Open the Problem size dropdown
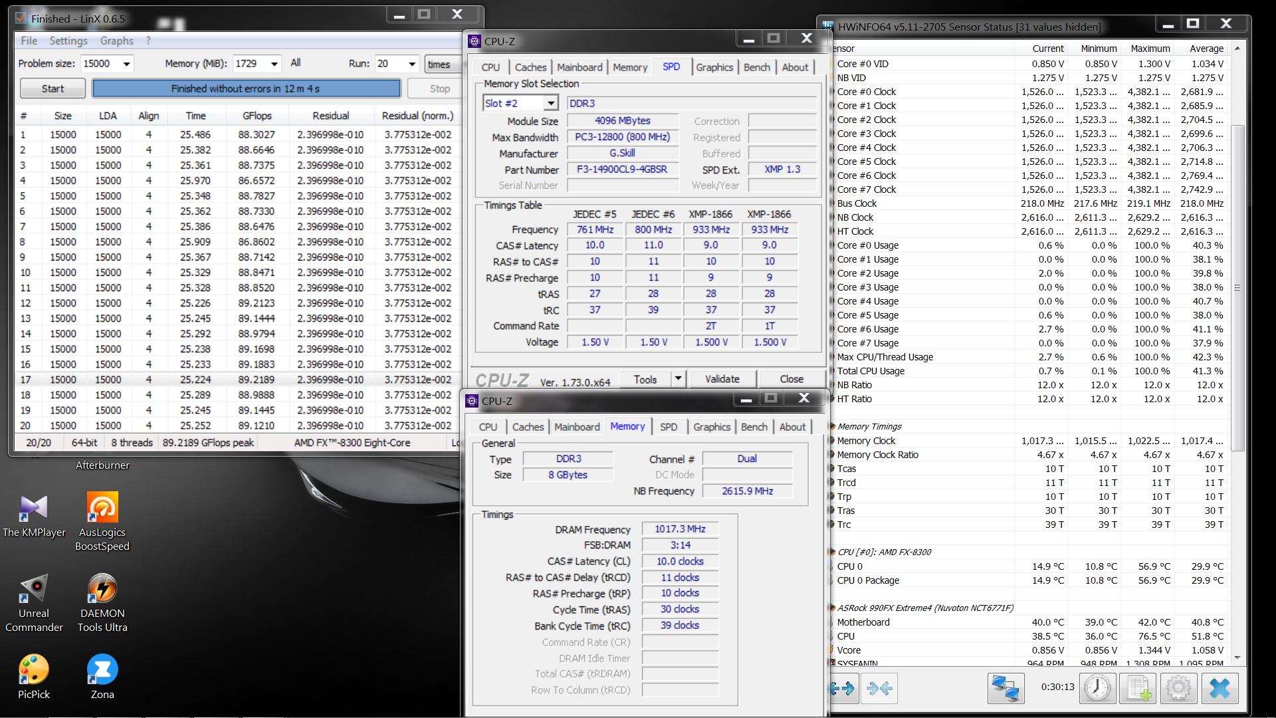The height and width of the screenshot is (718, 1276). [126, 64]
